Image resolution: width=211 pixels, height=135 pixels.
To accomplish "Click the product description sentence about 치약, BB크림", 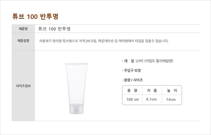I will (103, 41).
